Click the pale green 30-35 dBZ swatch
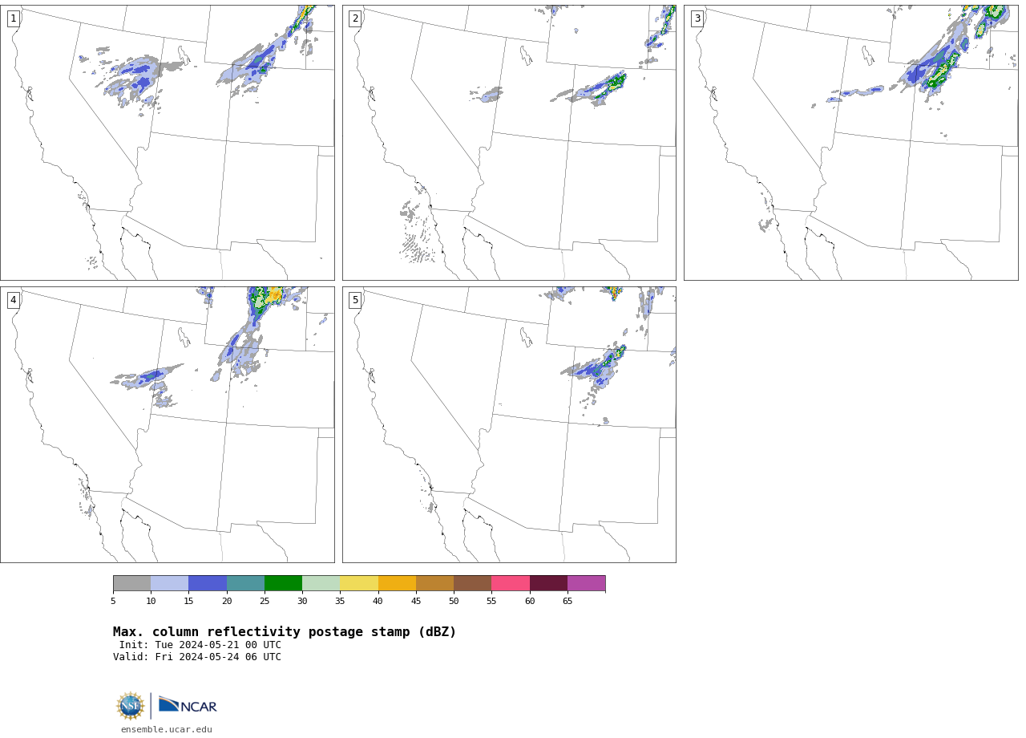 321,583
